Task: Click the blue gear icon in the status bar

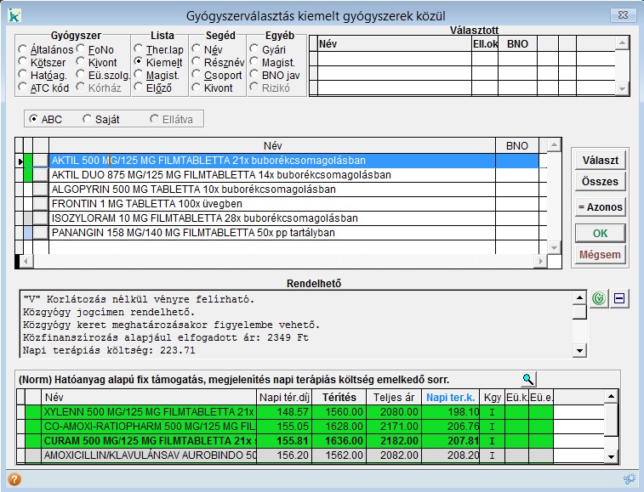Action: click(x=629, y=479)
